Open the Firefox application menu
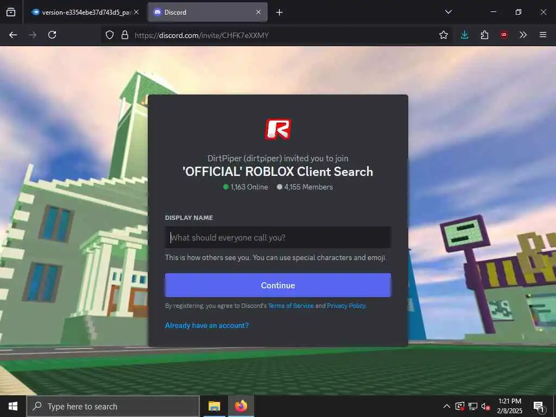The width and height of the screenshot is (556, 417). tap(543, 35)
